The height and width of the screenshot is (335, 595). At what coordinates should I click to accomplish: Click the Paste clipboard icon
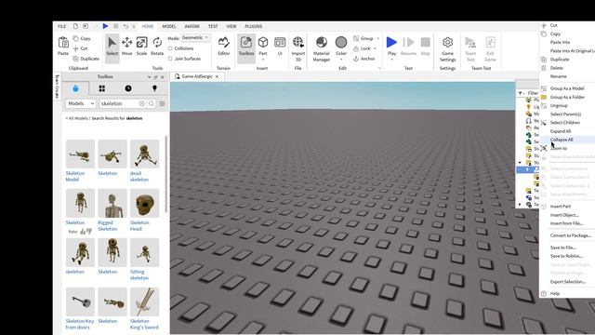pos(63,42)
